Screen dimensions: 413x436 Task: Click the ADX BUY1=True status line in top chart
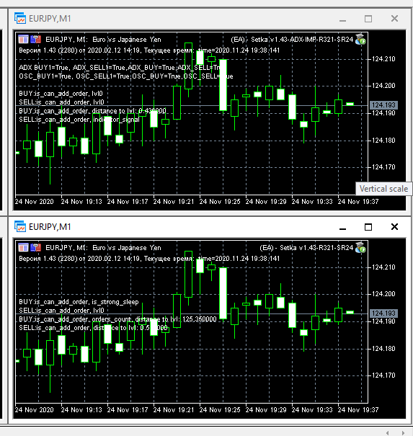122,68
